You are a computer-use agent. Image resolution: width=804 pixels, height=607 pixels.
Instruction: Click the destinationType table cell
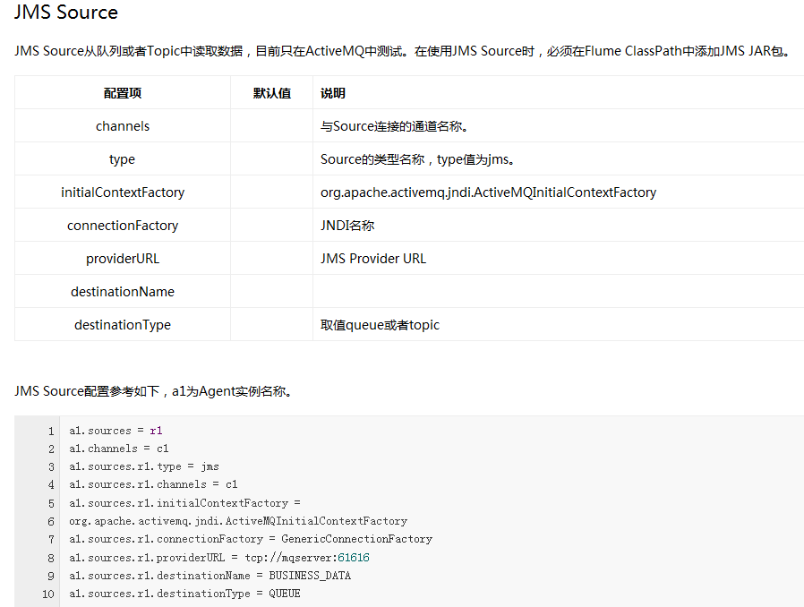click(123, 325)
